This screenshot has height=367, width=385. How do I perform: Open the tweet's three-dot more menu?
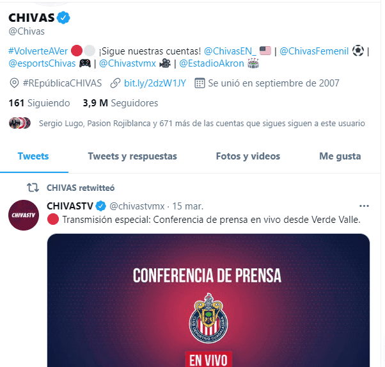pyautogui.click(x=364, y=206)
